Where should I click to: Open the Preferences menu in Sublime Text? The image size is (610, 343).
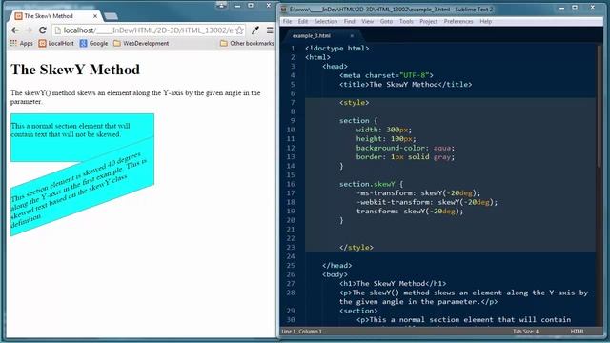(x=458, y=21)
